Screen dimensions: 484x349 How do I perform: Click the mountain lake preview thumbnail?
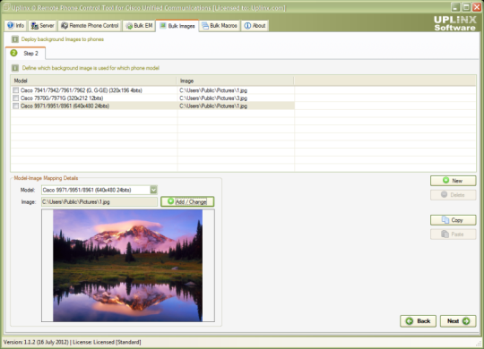(128, 266)
